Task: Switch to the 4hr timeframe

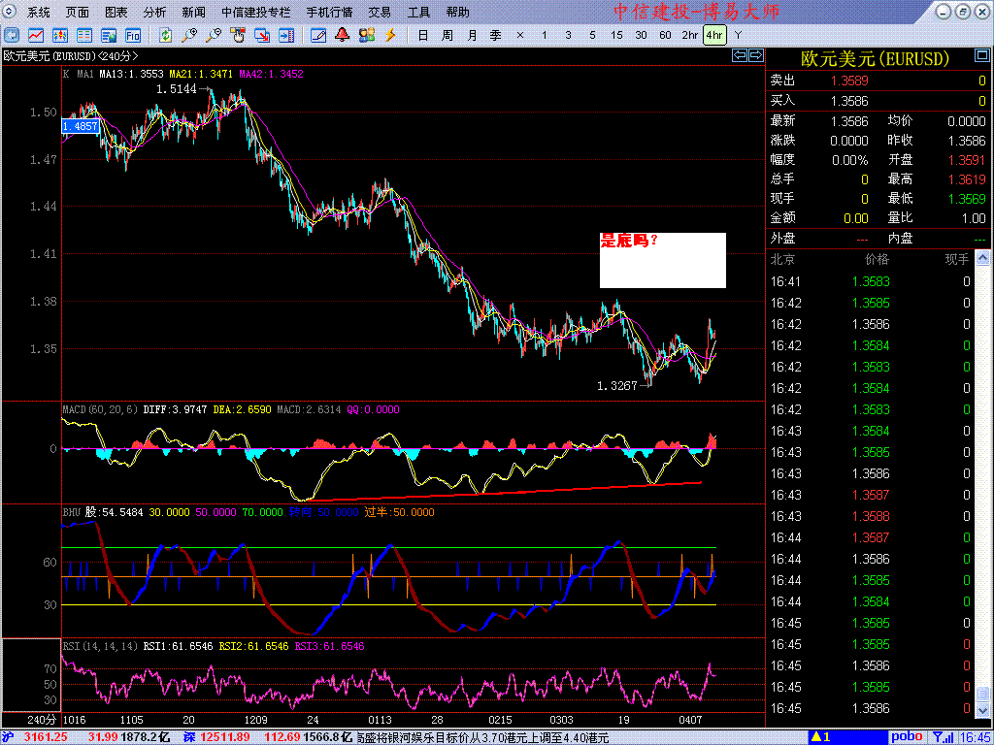Action: (714, 35)
